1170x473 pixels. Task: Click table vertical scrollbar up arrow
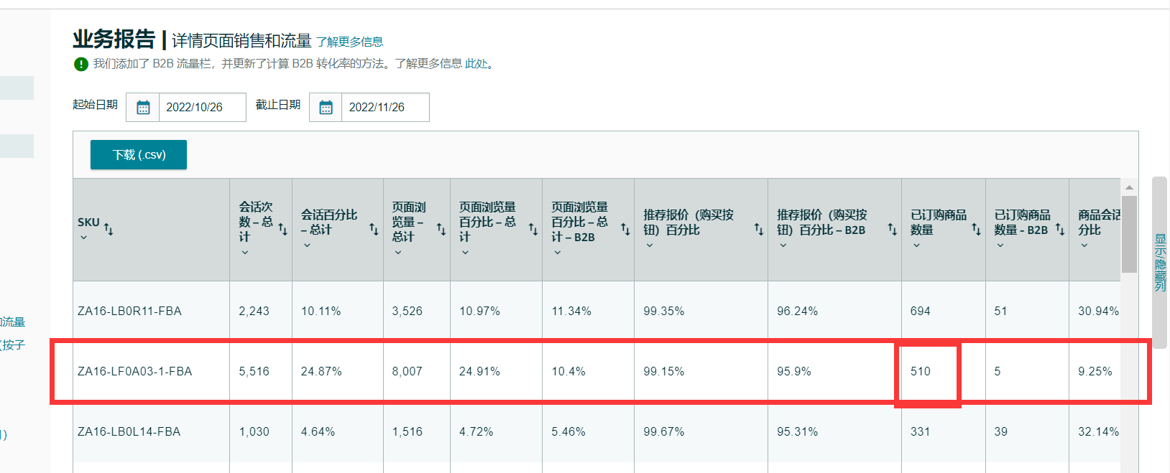point(1129,187)
